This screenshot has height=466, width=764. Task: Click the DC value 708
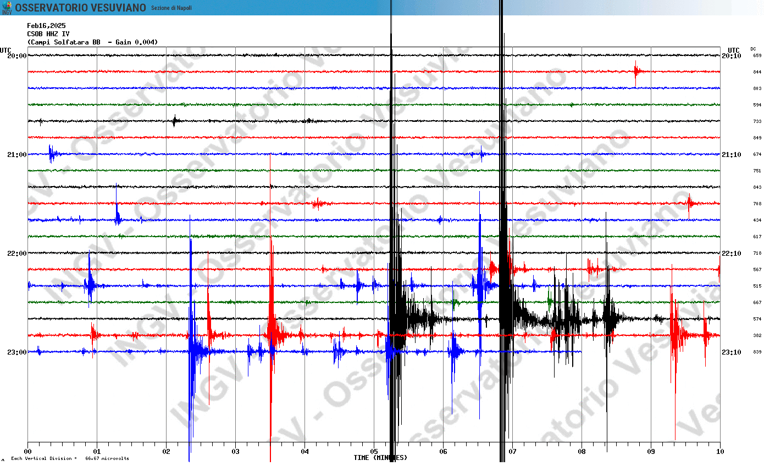click(757, 204)
